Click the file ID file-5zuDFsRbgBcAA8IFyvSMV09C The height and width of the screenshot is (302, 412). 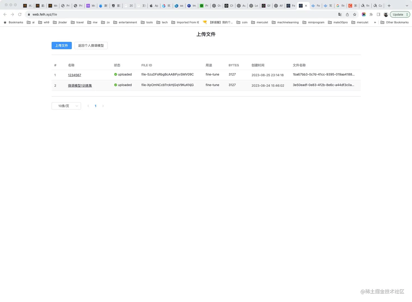pos(168,74)
